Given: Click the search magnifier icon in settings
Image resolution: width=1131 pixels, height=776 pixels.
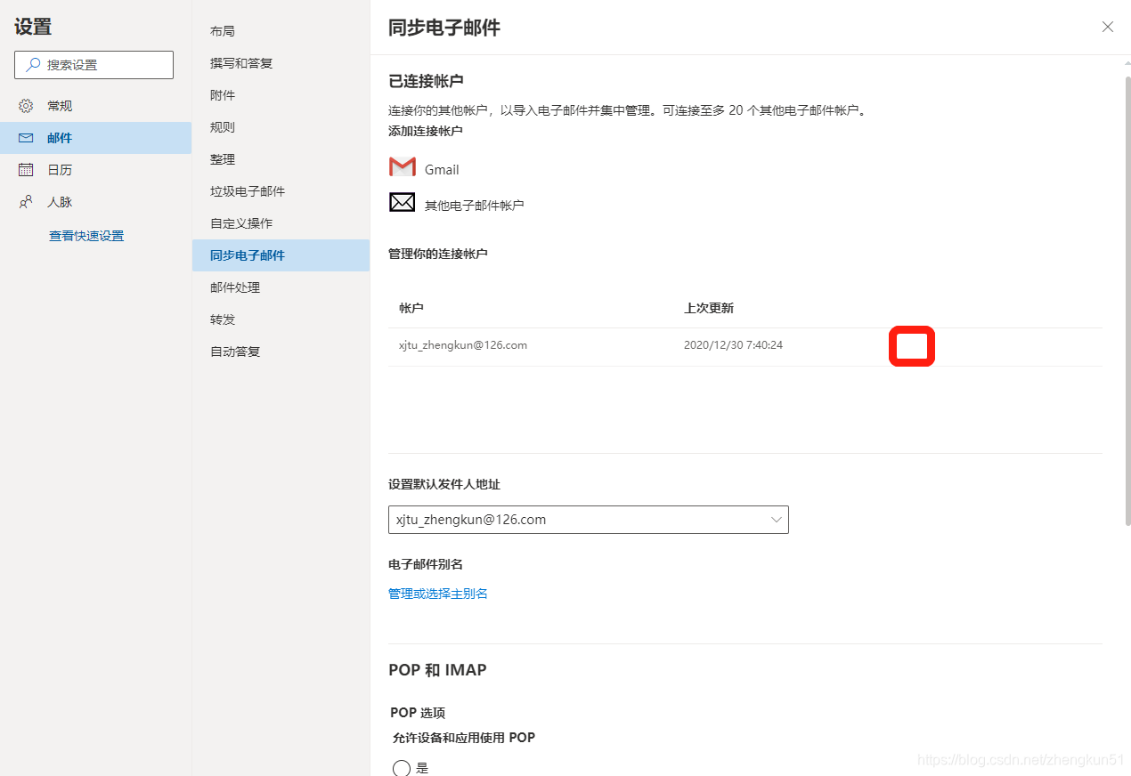Looking at the screenshot, I should [33, 65].
